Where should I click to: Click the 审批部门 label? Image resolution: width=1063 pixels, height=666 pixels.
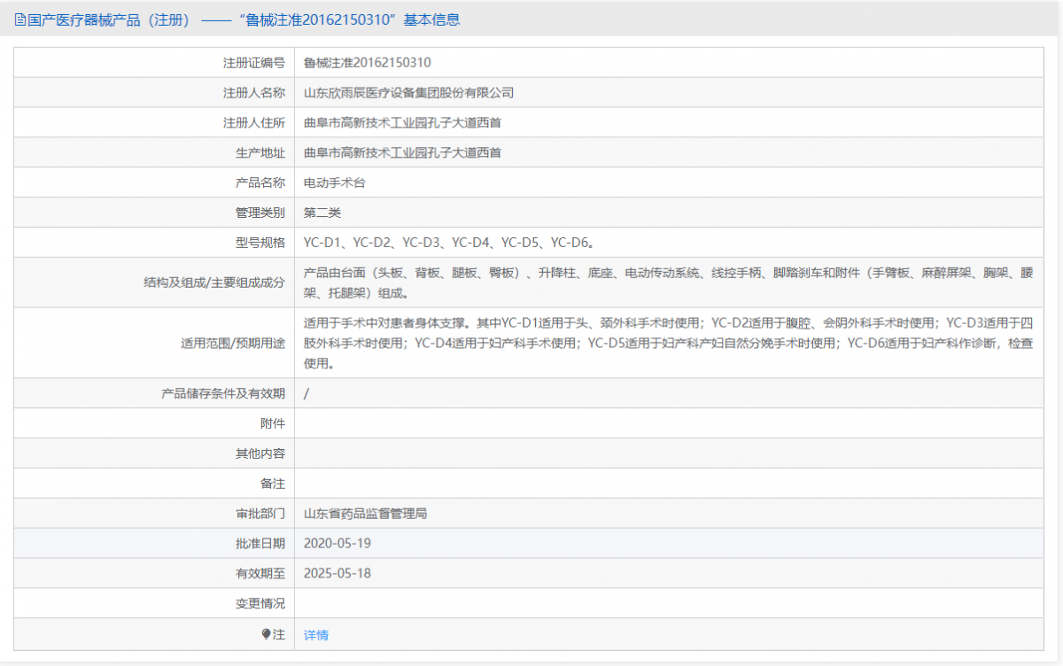pyautogui.click(x=260, y=514)
